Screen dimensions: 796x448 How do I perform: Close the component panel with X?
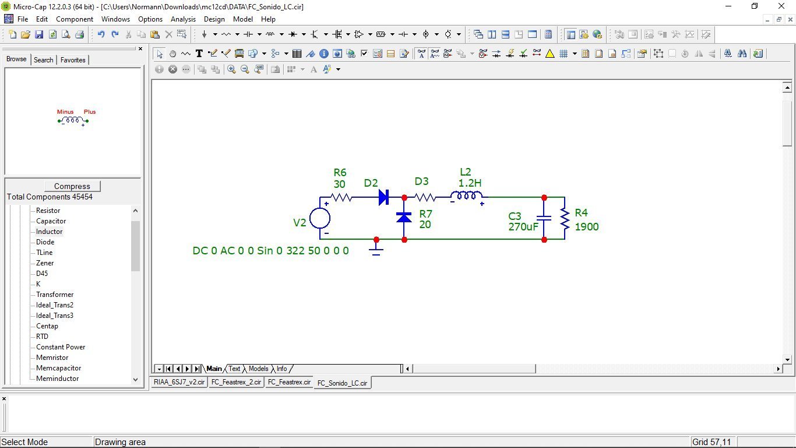point(140,49)
